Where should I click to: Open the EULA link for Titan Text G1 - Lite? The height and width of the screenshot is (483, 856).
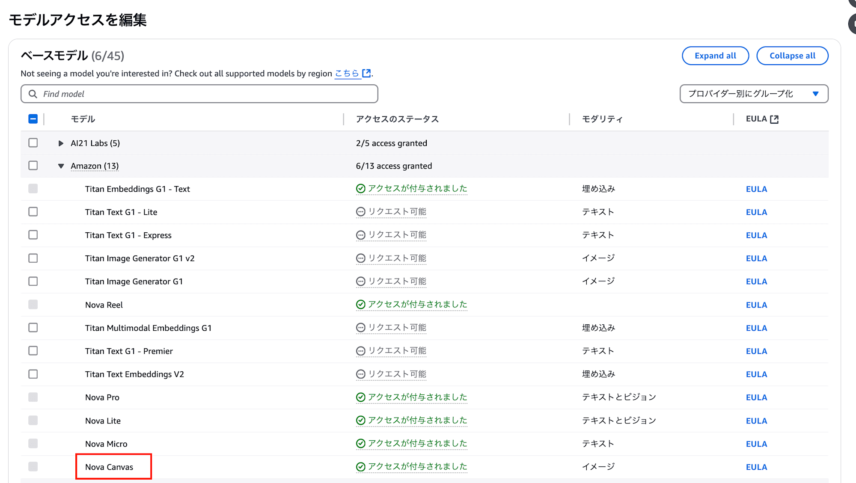[756, 212]
